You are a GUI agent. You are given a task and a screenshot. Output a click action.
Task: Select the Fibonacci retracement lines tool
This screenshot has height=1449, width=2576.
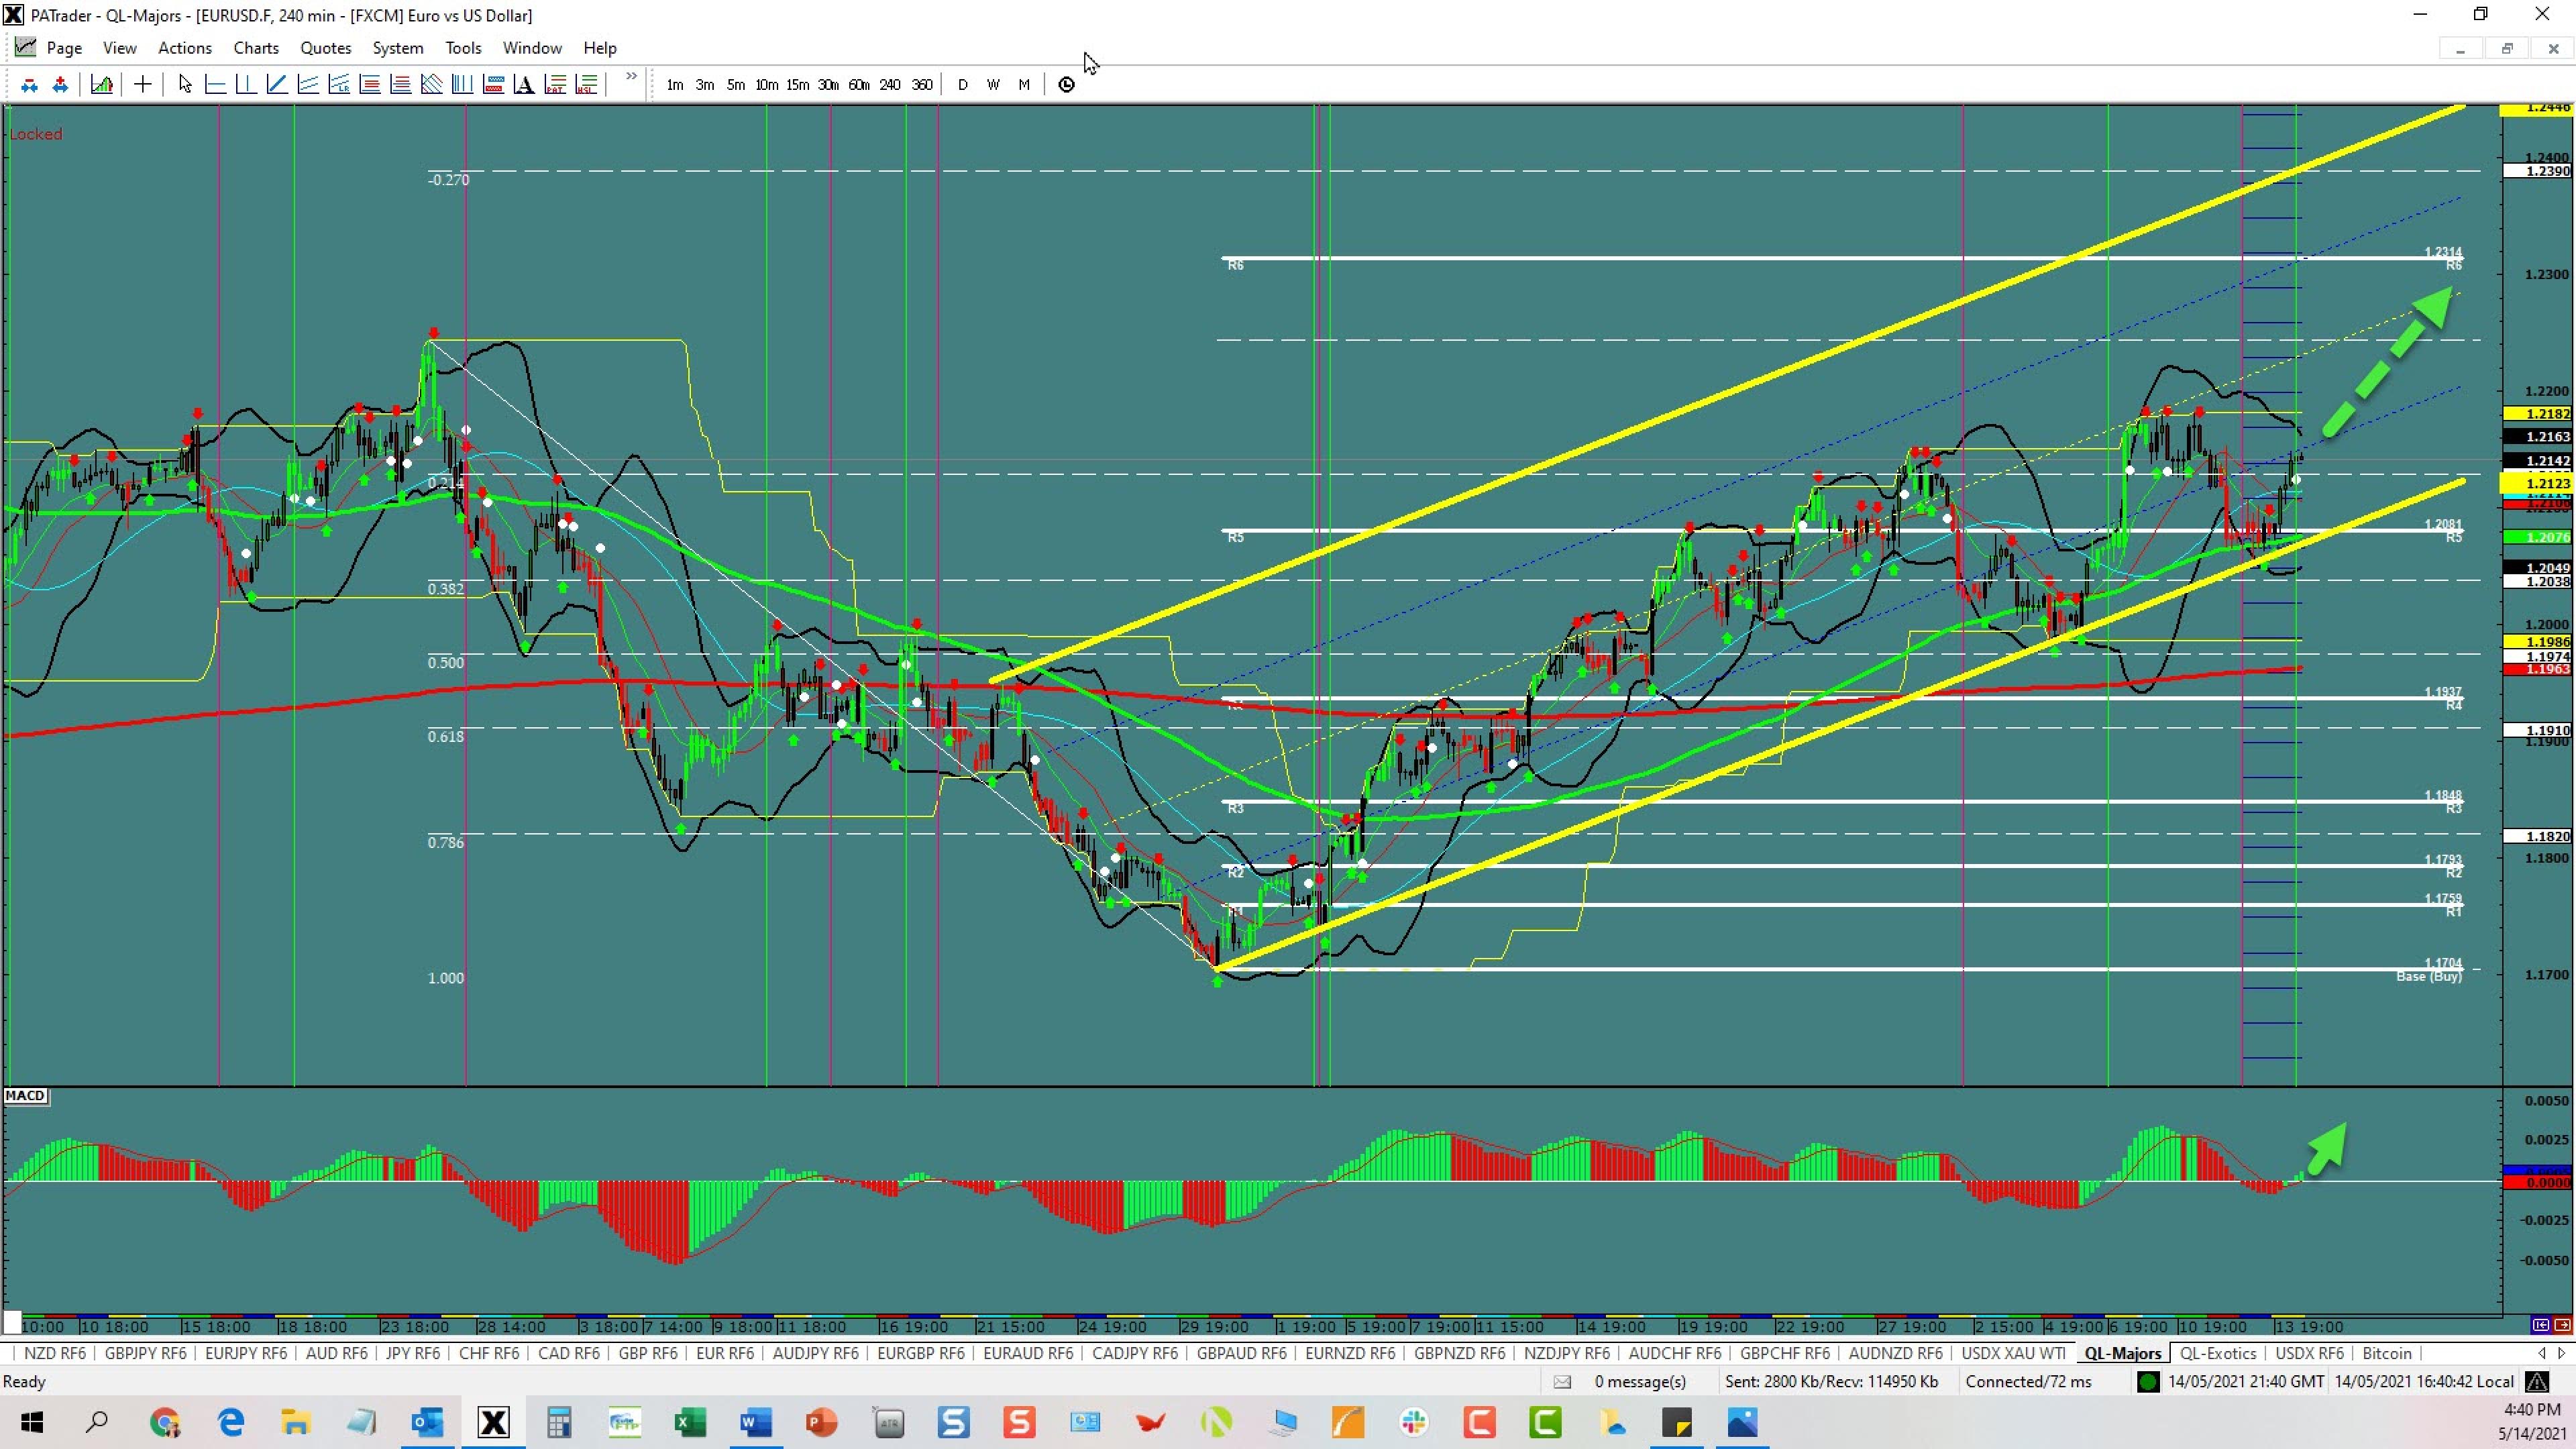click(x=370, y=85)
